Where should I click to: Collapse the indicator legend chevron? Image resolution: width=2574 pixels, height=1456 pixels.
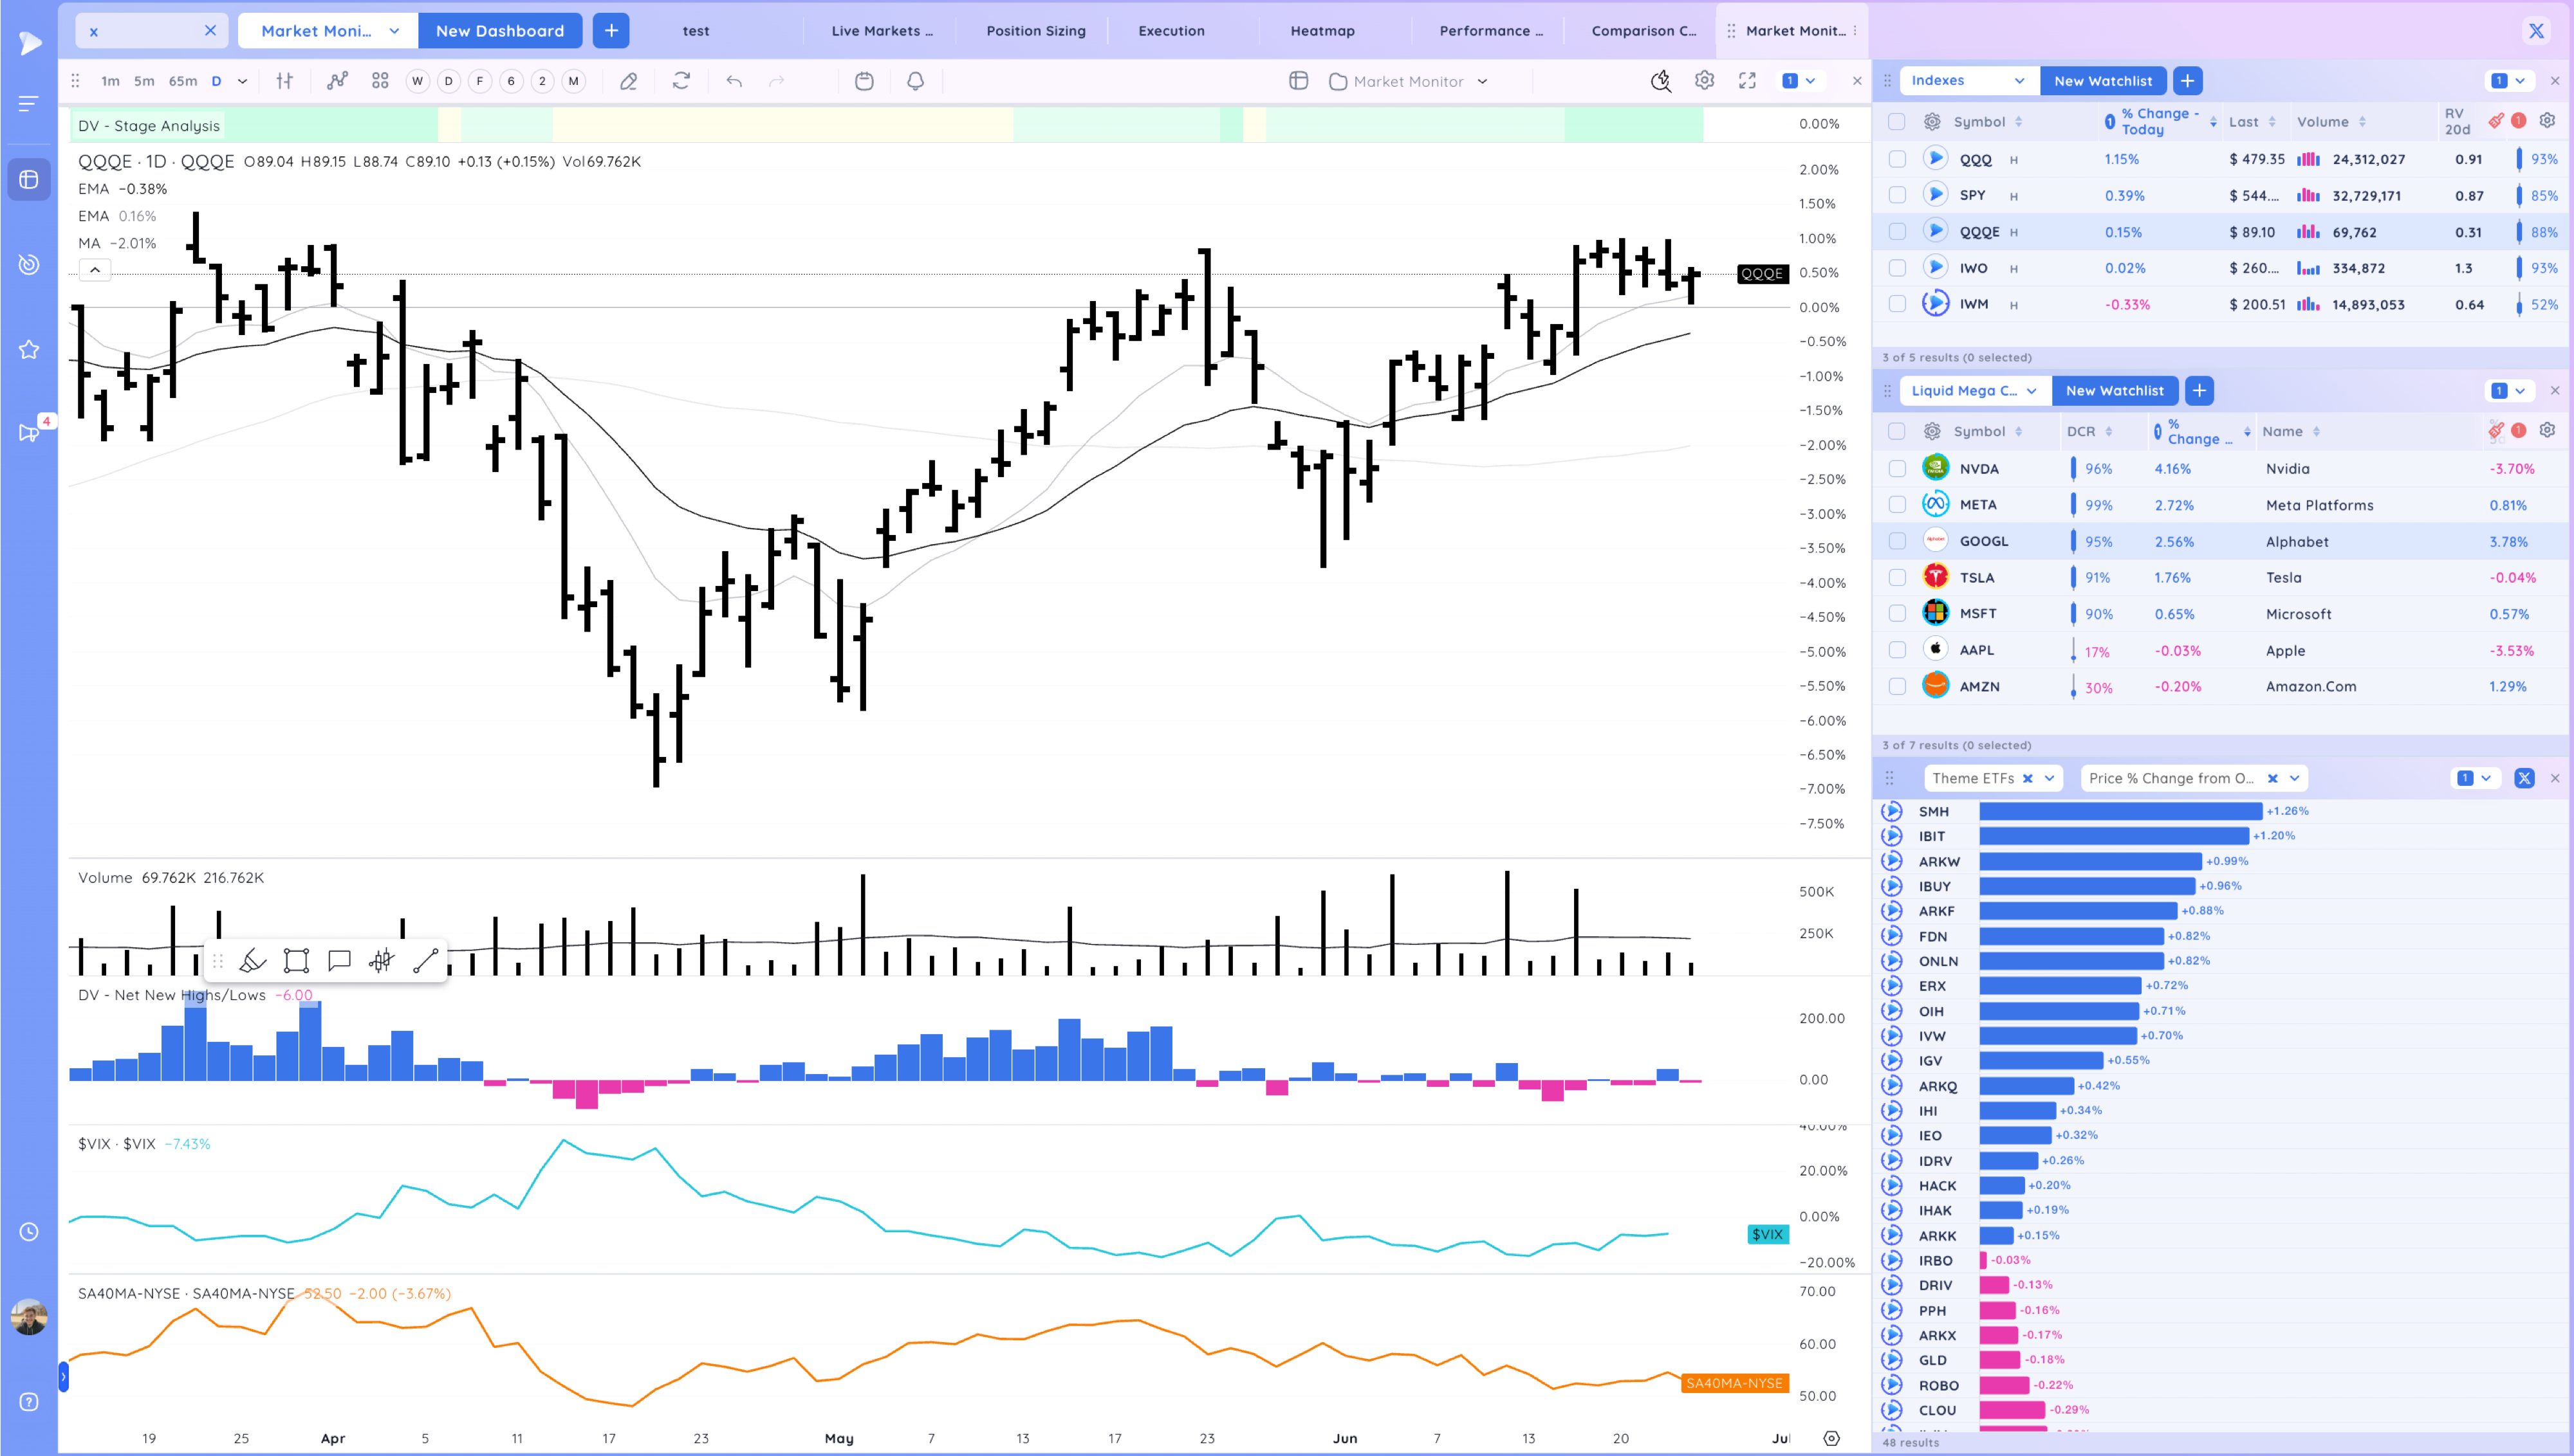point(95,270)
